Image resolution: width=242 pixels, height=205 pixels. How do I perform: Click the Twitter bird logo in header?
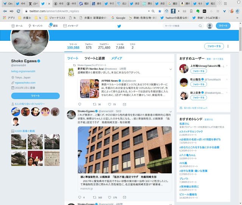pos(119,26)
